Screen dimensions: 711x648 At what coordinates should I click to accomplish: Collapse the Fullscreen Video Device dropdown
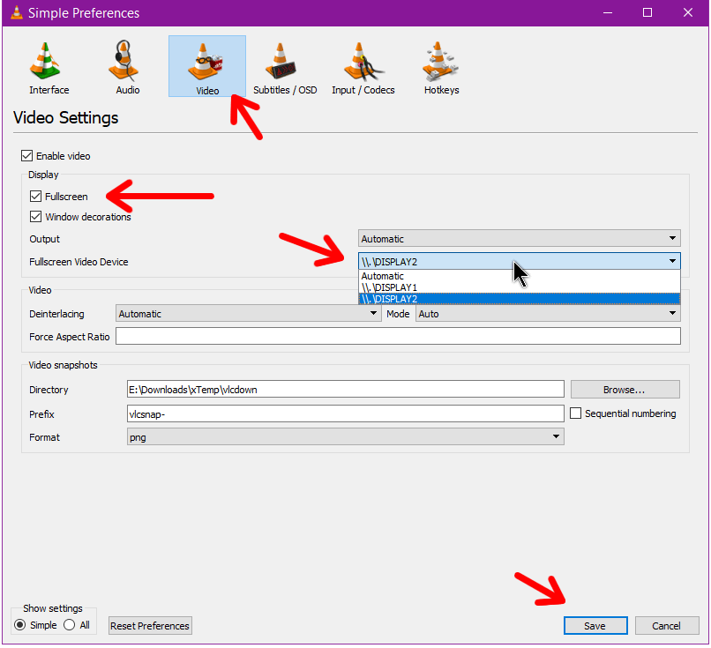tap(520, 261)
